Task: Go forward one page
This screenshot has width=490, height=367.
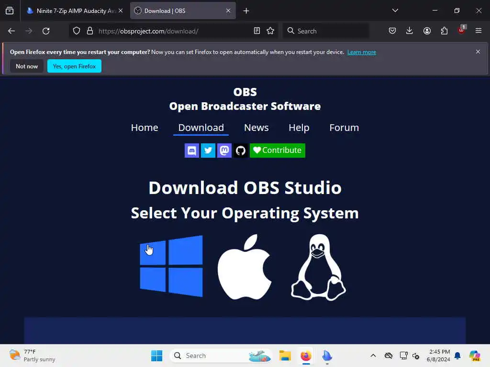Action: 29,31
